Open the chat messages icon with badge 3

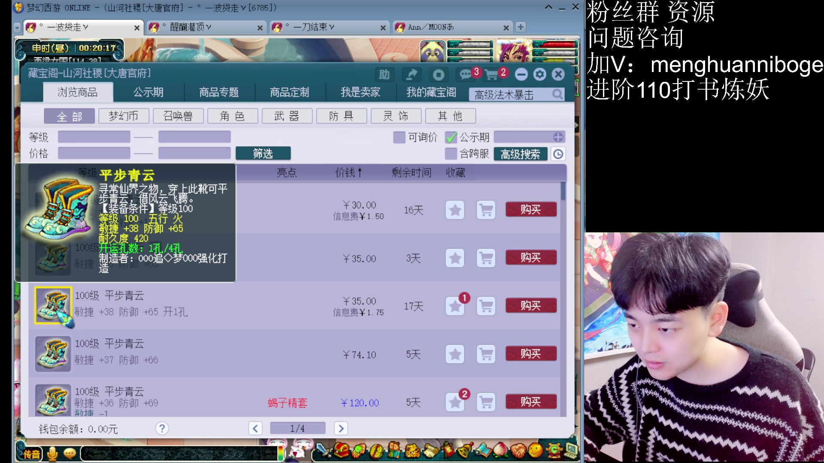point(467,74)
